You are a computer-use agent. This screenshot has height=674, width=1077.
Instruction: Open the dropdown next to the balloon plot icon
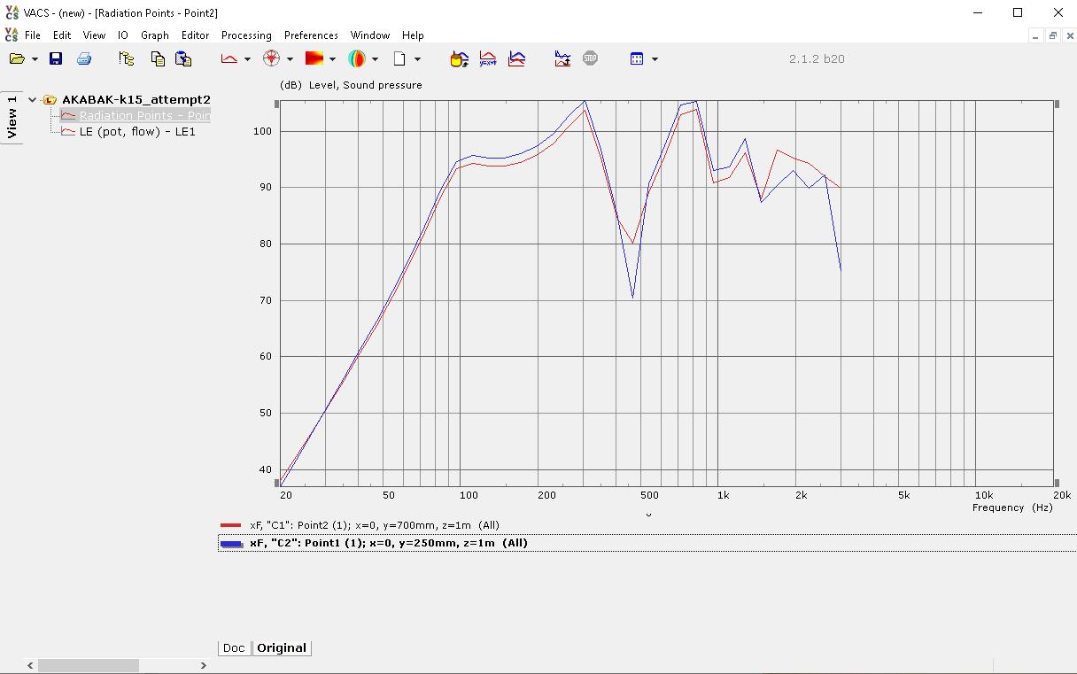tap(375, 59)
